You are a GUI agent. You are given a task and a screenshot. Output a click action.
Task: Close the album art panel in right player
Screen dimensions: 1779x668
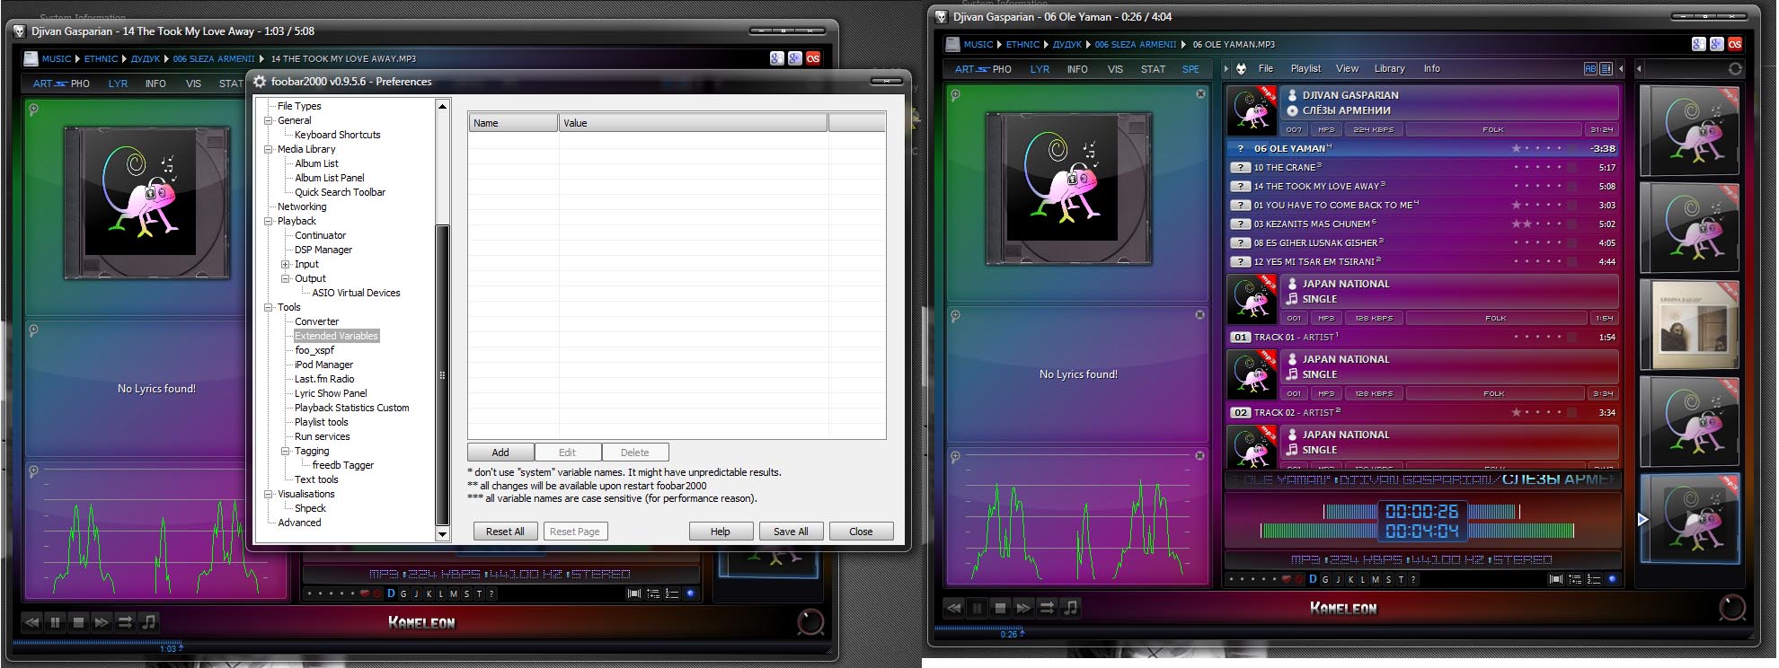tap(1200, 93)
